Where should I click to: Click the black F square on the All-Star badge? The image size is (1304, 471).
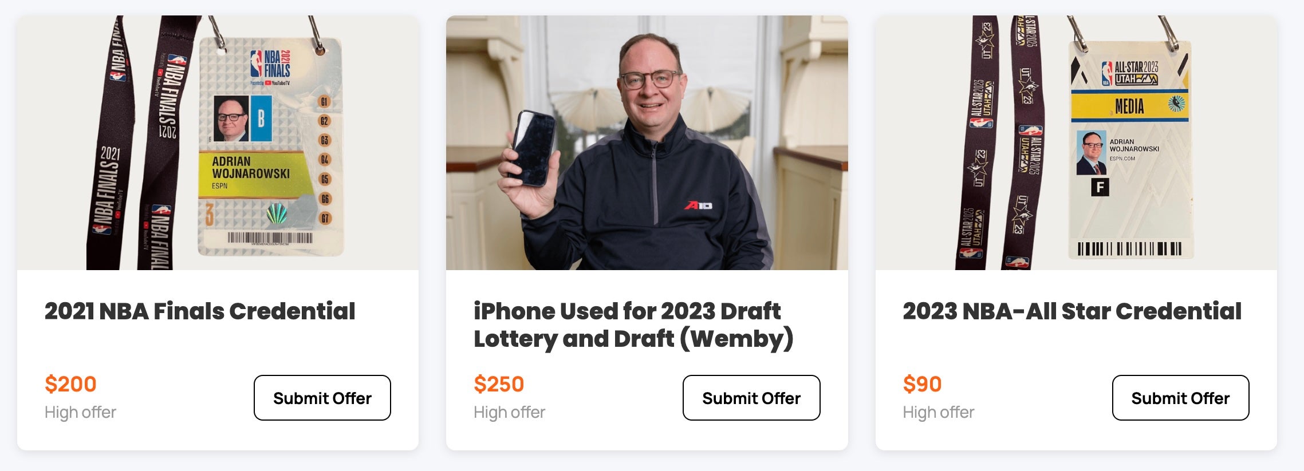(x=1100, y=187)
